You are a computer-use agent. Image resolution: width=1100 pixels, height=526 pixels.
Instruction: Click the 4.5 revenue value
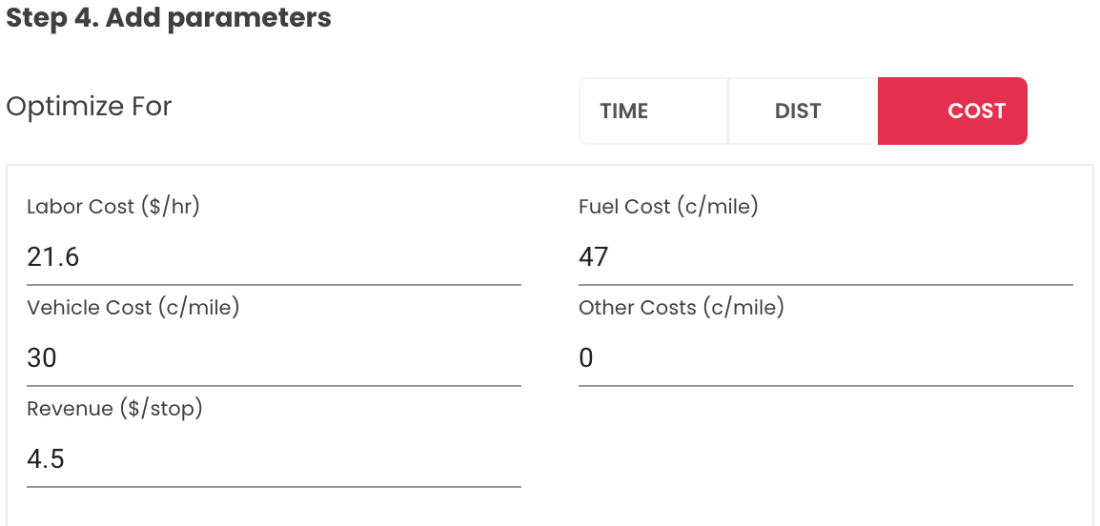pyautogui.click(x=46, y=459)
